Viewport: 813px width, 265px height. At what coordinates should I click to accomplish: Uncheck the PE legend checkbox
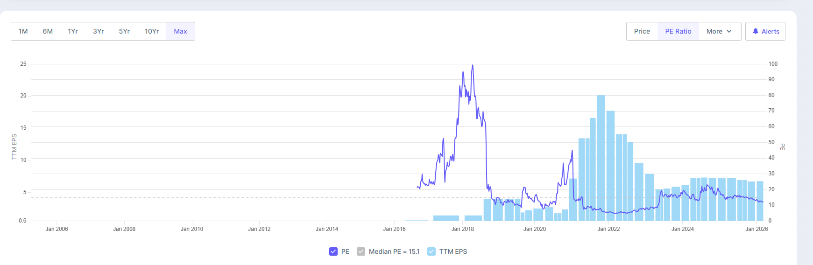coord(333,251)
